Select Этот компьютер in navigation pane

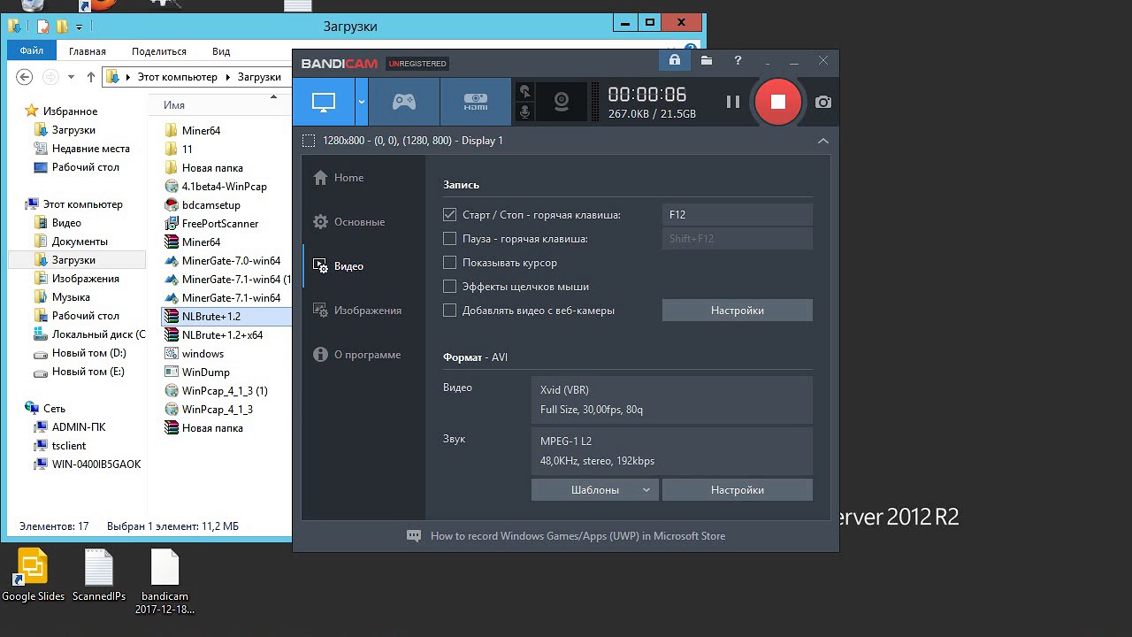(83, 204)
